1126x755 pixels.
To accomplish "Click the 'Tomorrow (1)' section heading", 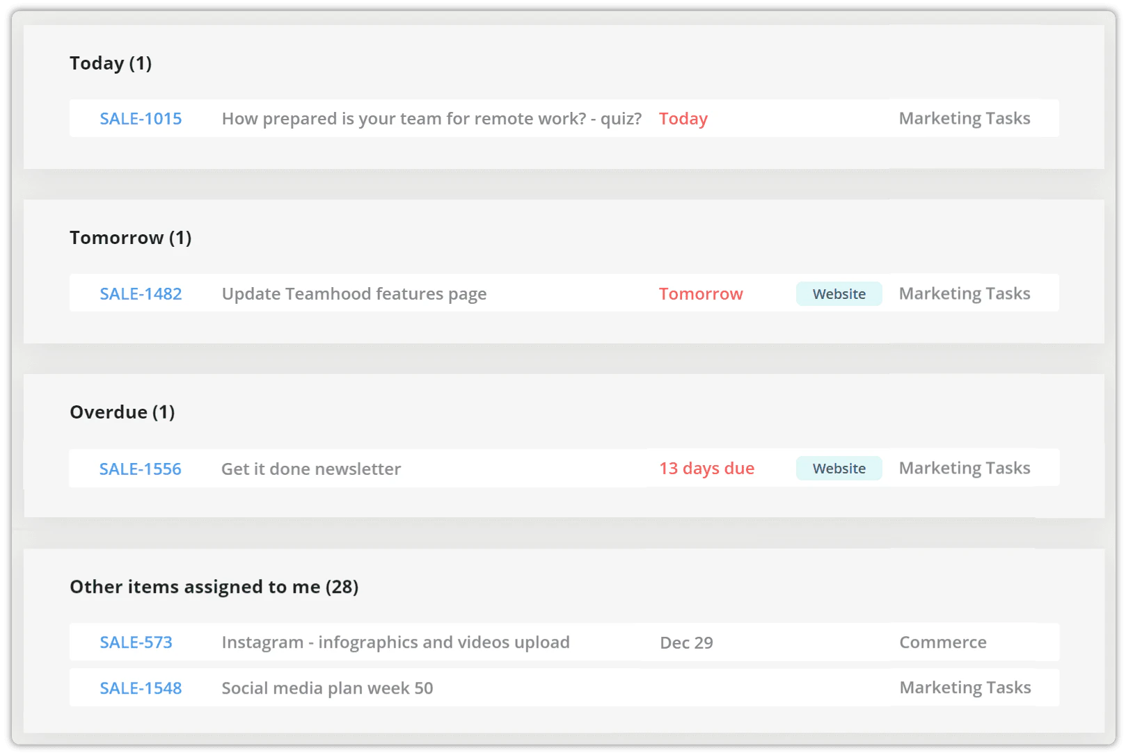I will point(130,238).
